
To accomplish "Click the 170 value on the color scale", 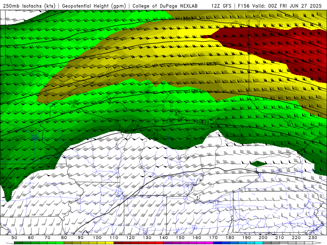I will (213, 238).
